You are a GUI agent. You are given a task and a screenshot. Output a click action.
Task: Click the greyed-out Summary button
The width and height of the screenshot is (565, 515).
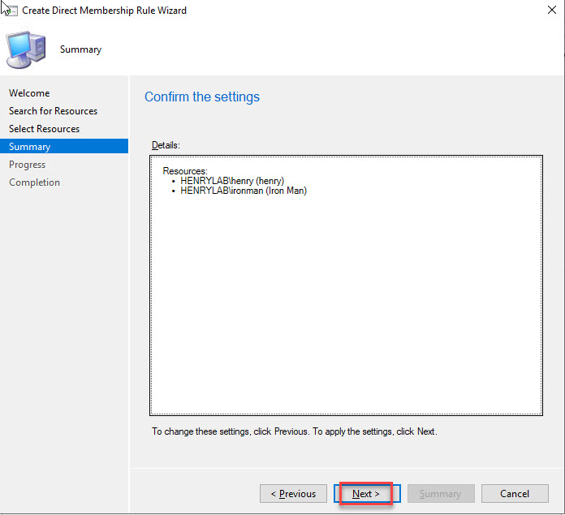[x=440, y=493]
